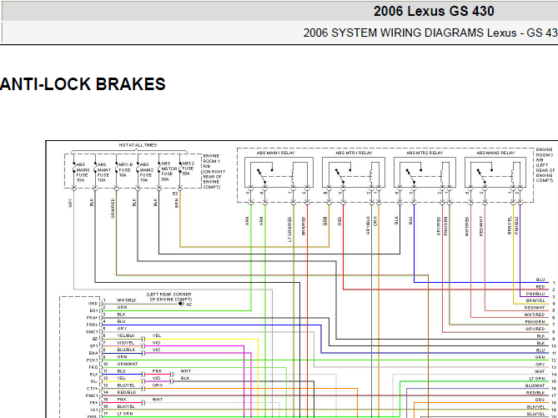The width and height of the screenshot is (558, 418).
Task: Click the 'FRR+' connector pin label
Action: point(92,325)
